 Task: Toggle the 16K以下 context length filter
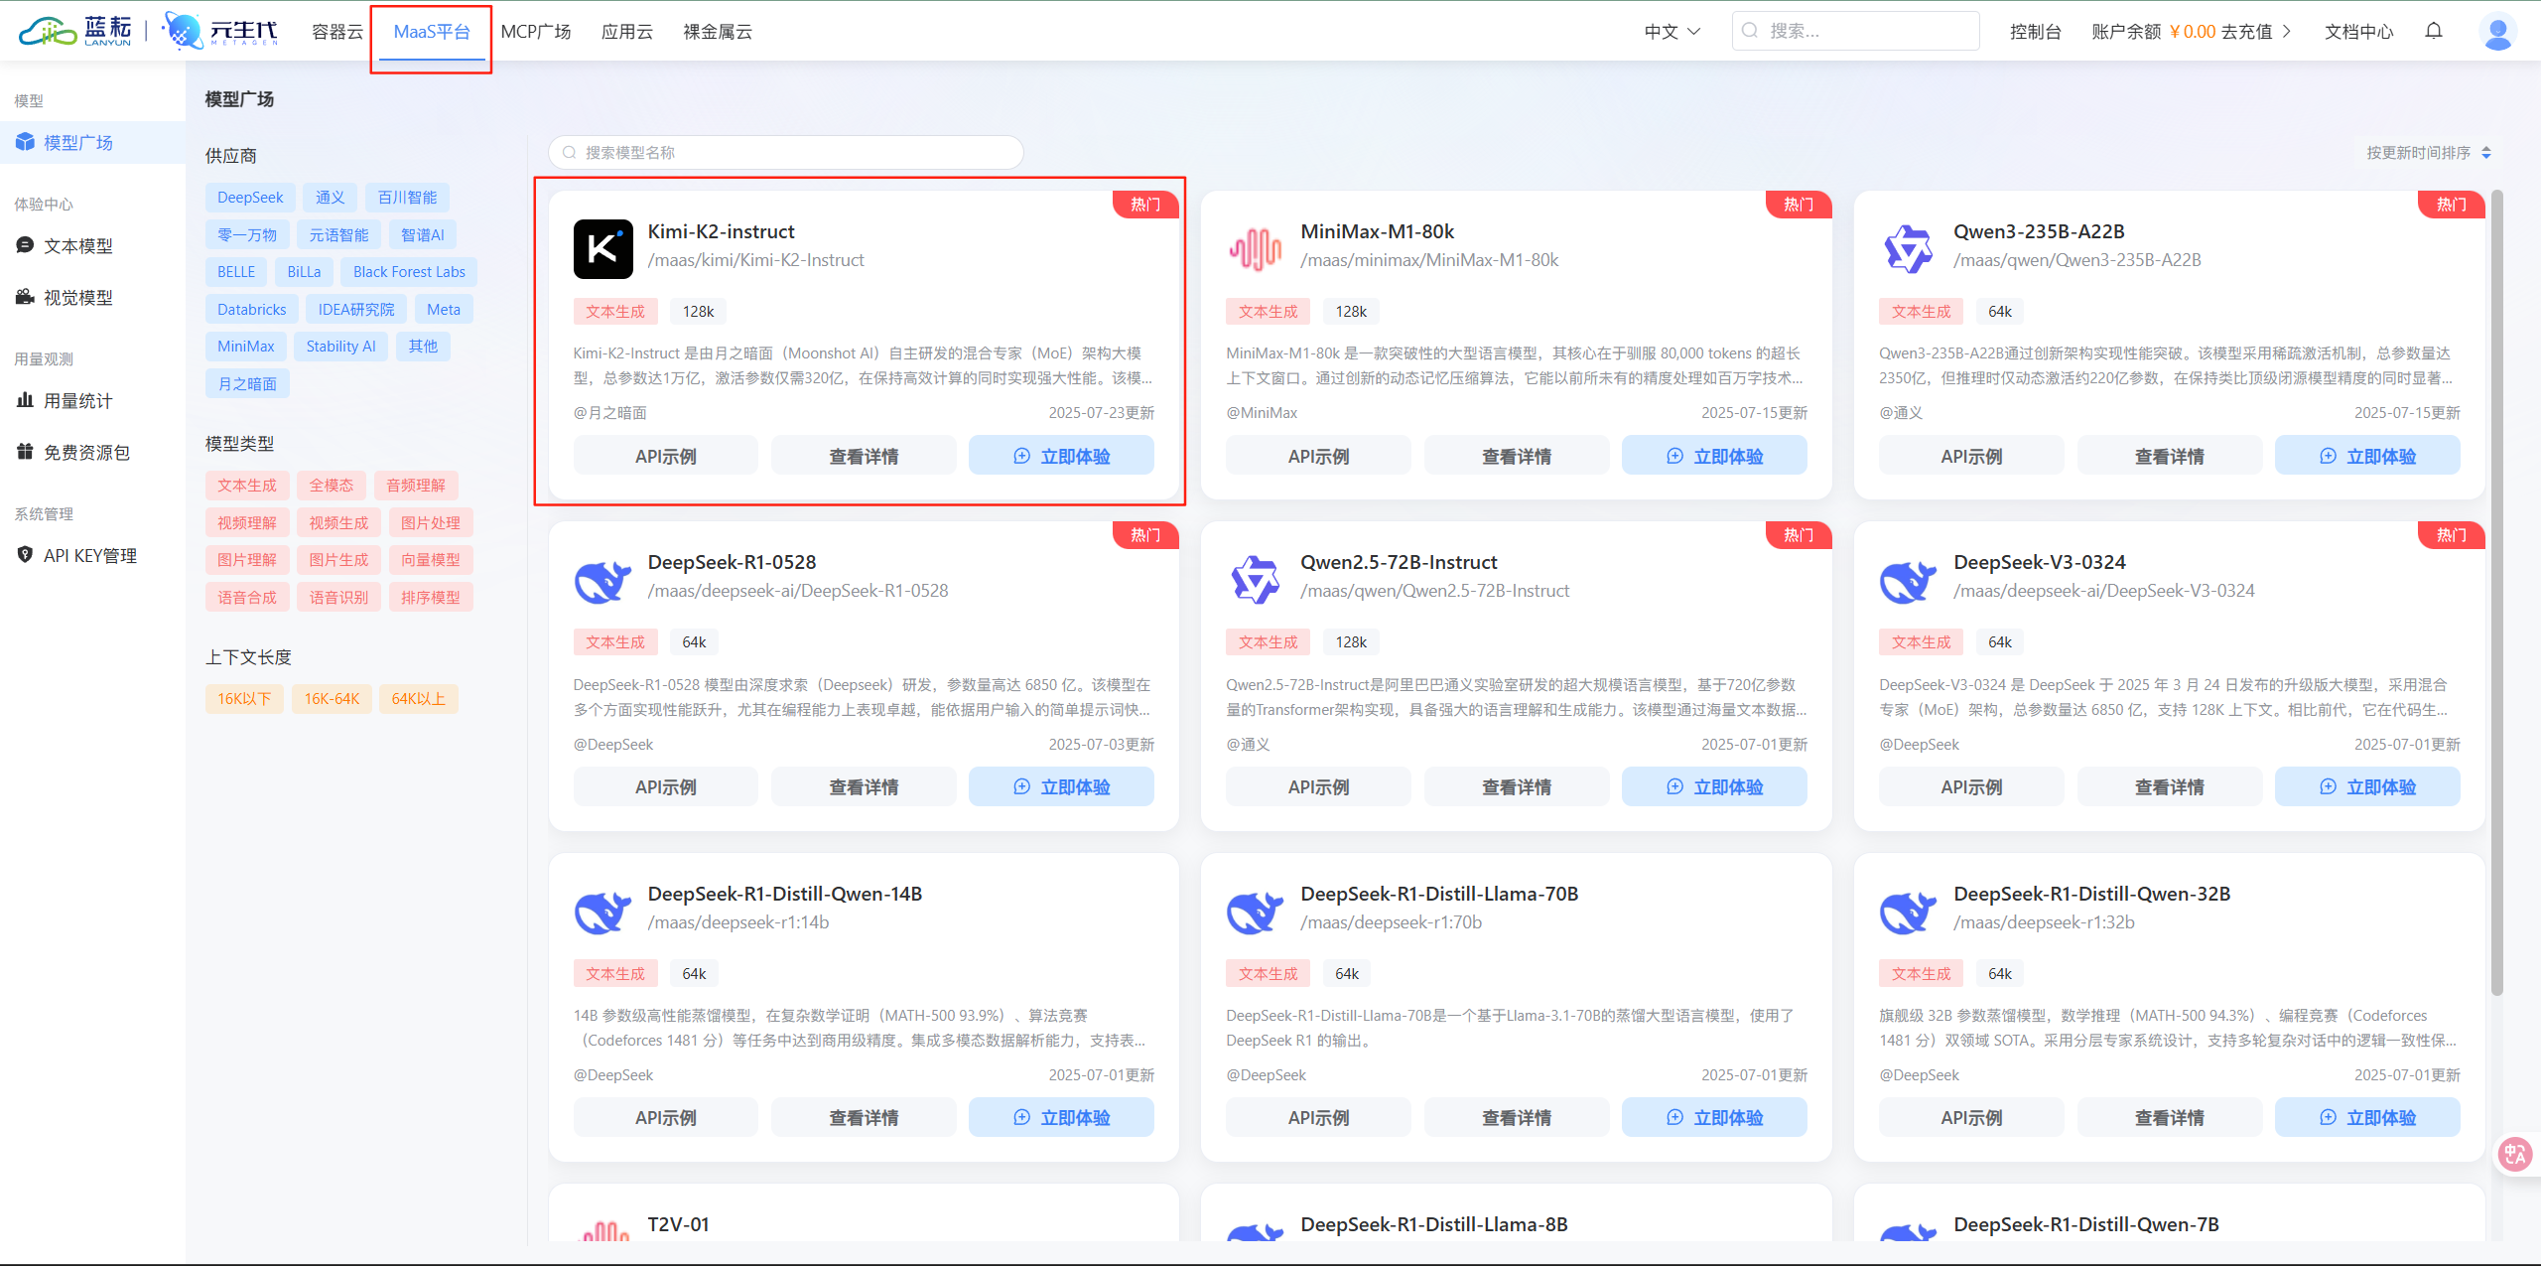[x=244, y=699]
